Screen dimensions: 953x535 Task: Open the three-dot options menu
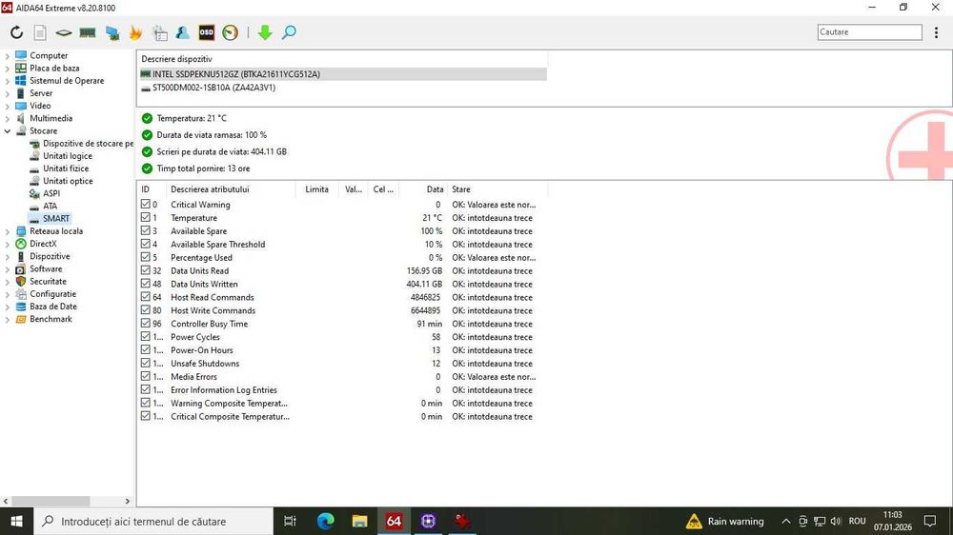coord(936,32)
